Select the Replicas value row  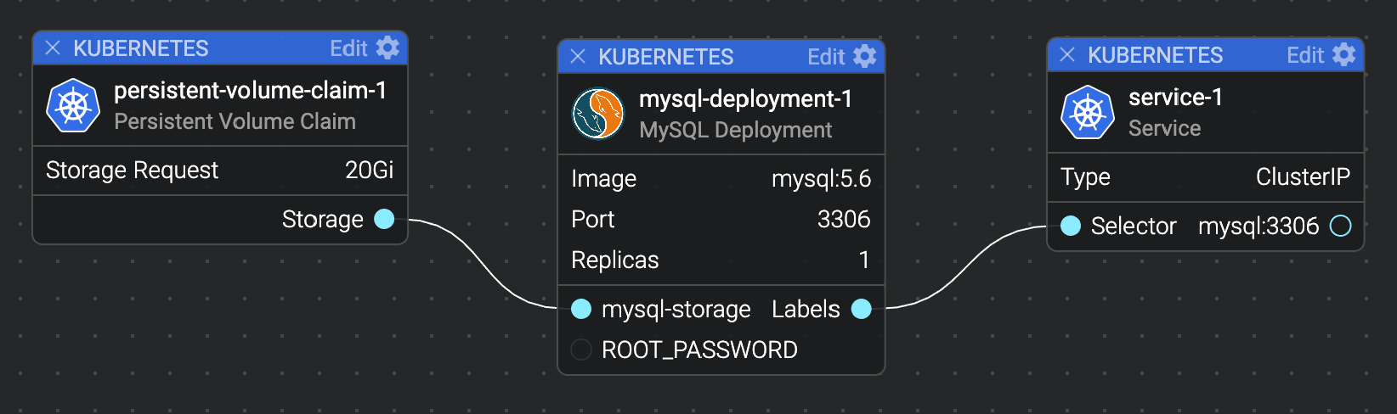tap(721, 260)
